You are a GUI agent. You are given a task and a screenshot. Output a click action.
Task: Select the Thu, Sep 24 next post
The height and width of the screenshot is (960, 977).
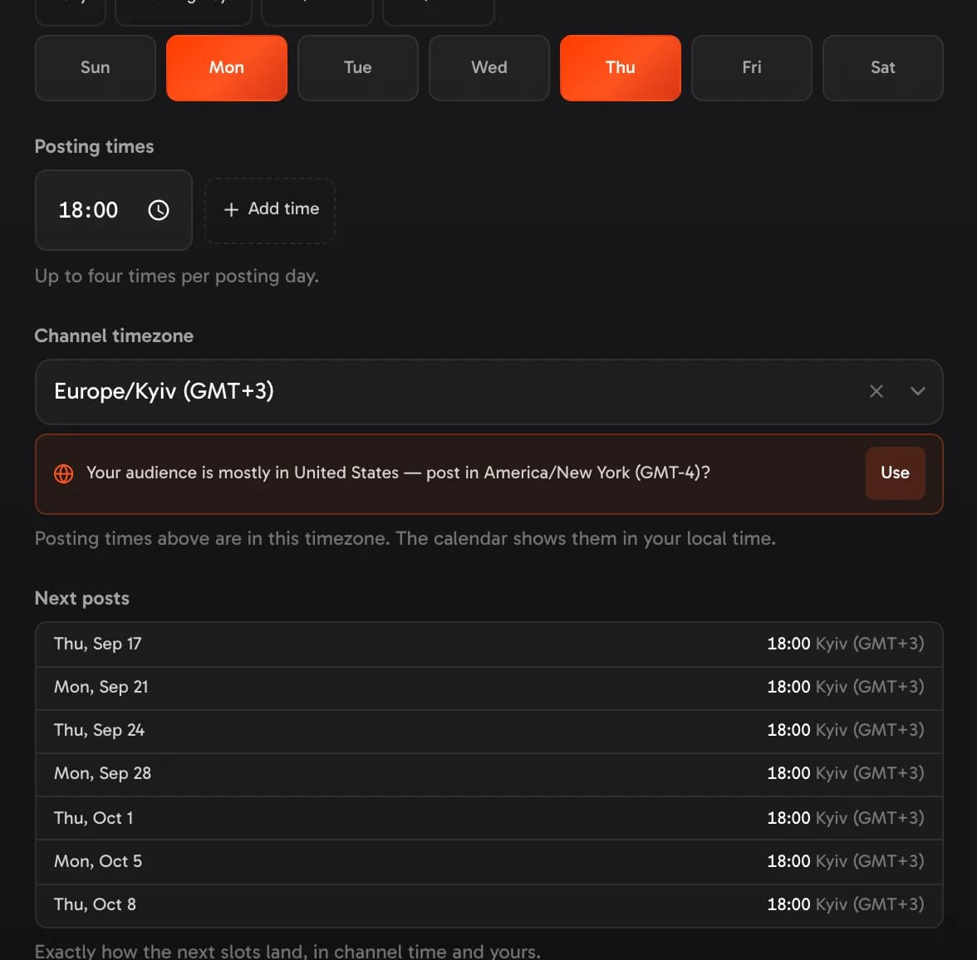tap(489, 731)
